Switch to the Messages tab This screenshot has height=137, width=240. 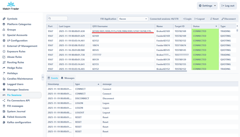point(67,78)
